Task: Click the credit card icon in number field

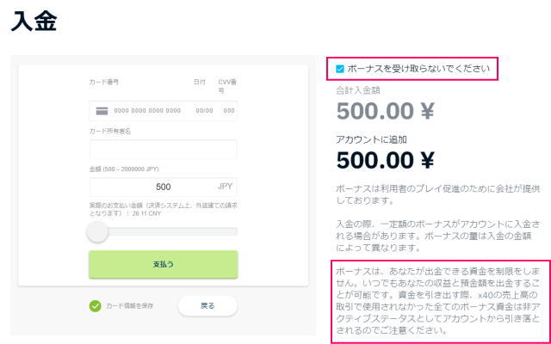Action: point(102,111)
